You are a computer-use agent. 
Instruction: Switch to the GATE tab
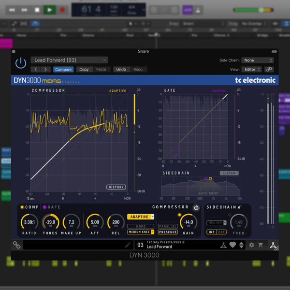[x=52, y=207]
